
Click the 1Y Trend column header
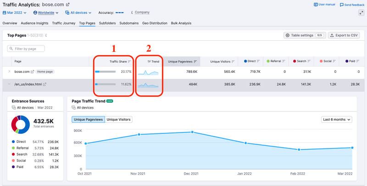point(153,62)
